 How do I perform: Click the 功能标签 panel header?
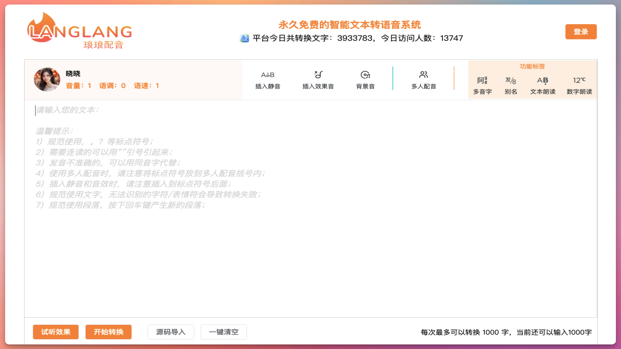pyautogui.click(x=532, y=66)
